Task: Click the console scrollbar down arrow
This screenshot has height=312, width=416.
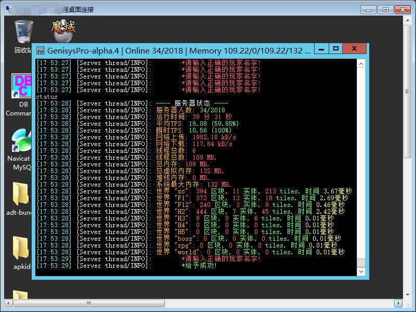Action: [x=360, y=272]
